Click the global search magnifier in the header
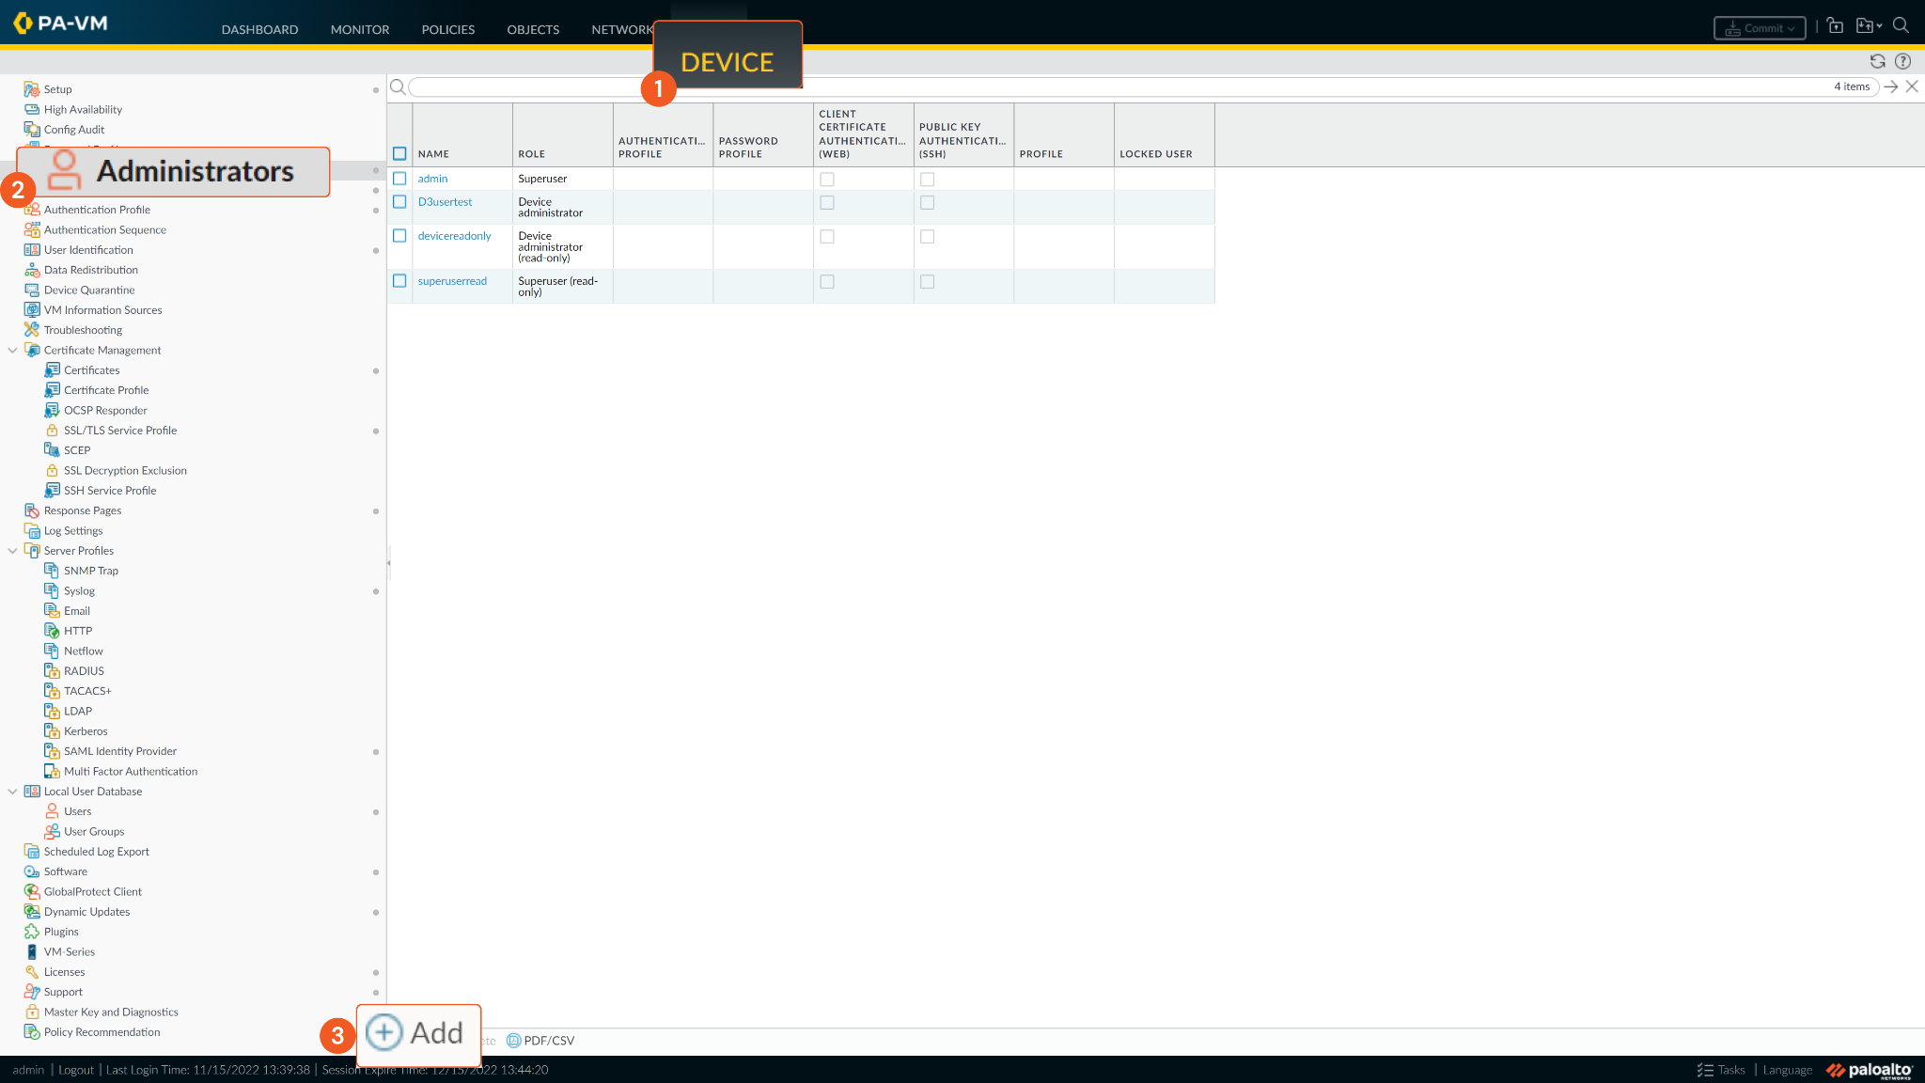This screenshot has height=1083, width=1925. point(1901,26)
